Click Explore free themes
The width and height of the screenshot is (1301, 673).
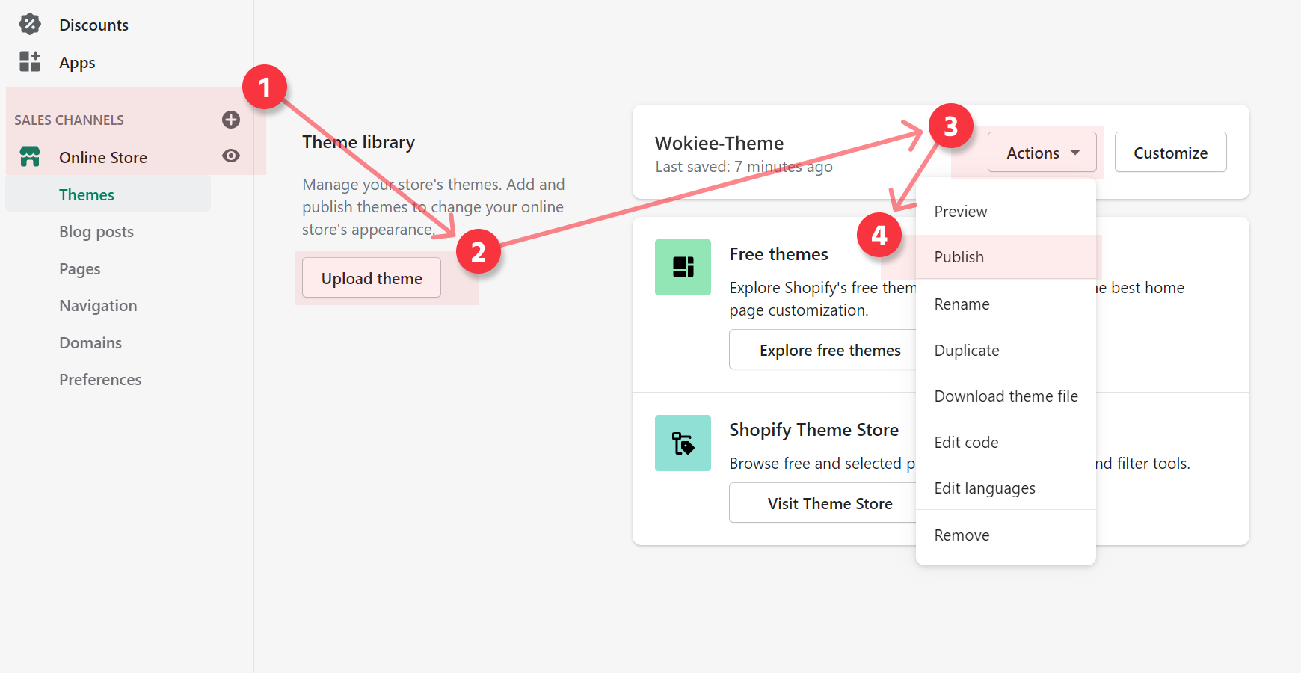(830, 349)
